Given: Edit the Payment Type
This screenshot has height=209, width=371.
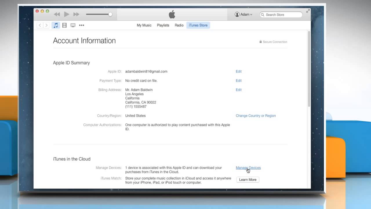Looking at the screenshot, I should point(239,81).
